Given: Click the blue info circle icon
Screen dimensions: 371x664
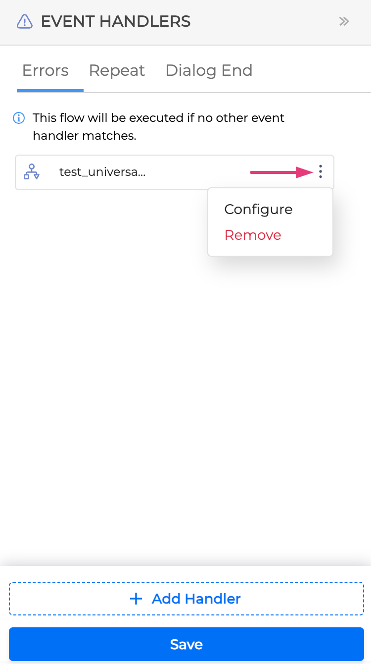Looking at the screenshot, I should 19,118.
